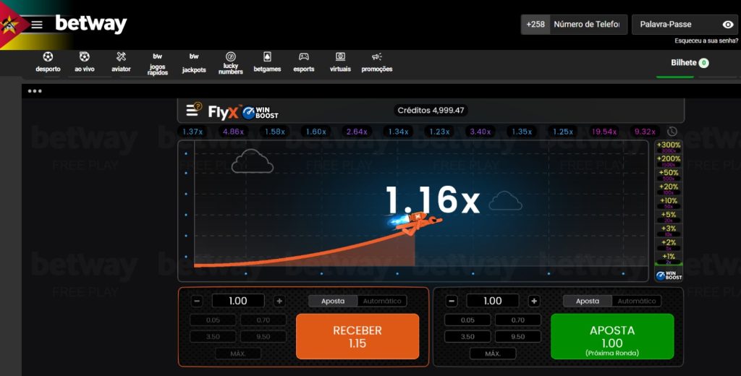Switch the right panel to Automático

[637, 301]
